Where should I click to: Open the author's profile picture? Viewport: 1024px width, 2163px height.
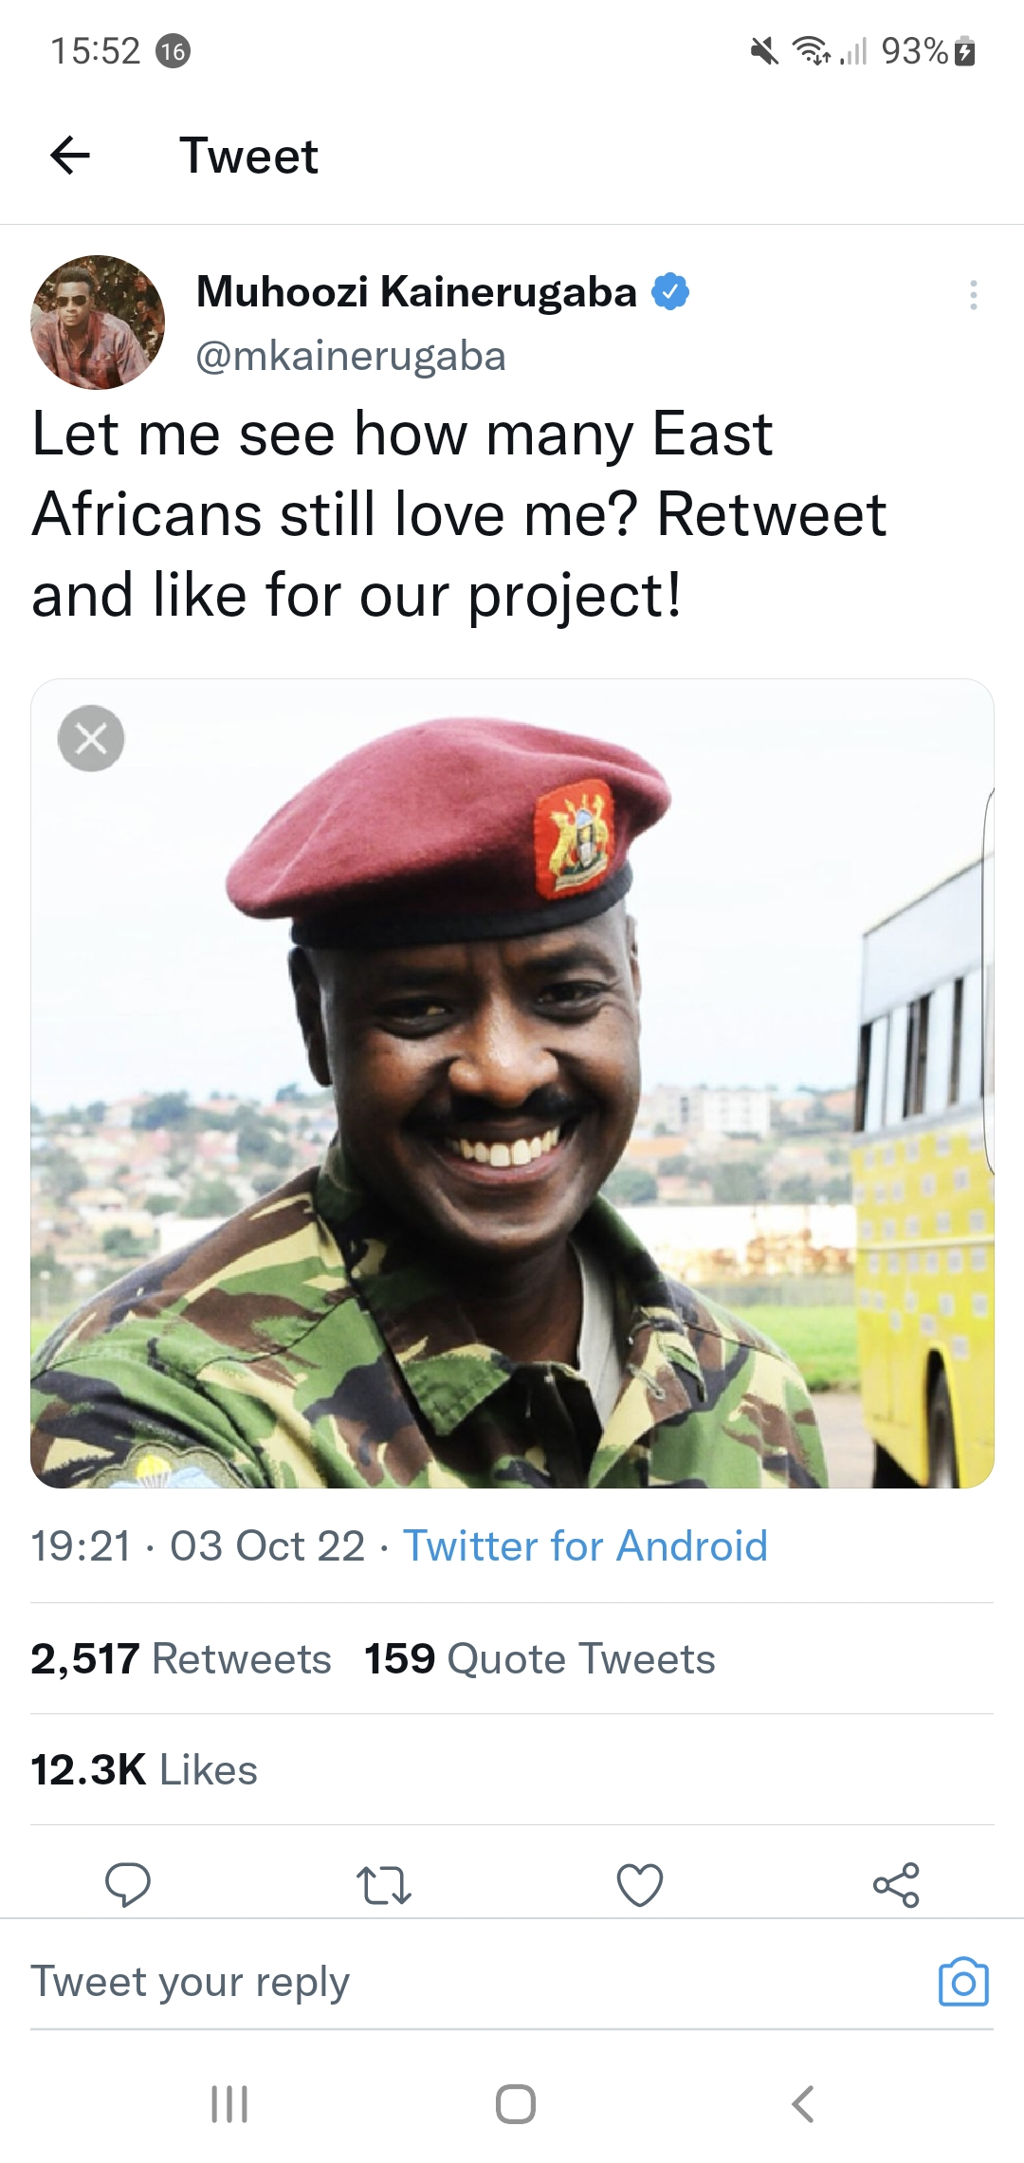click(x=98, y=323)
